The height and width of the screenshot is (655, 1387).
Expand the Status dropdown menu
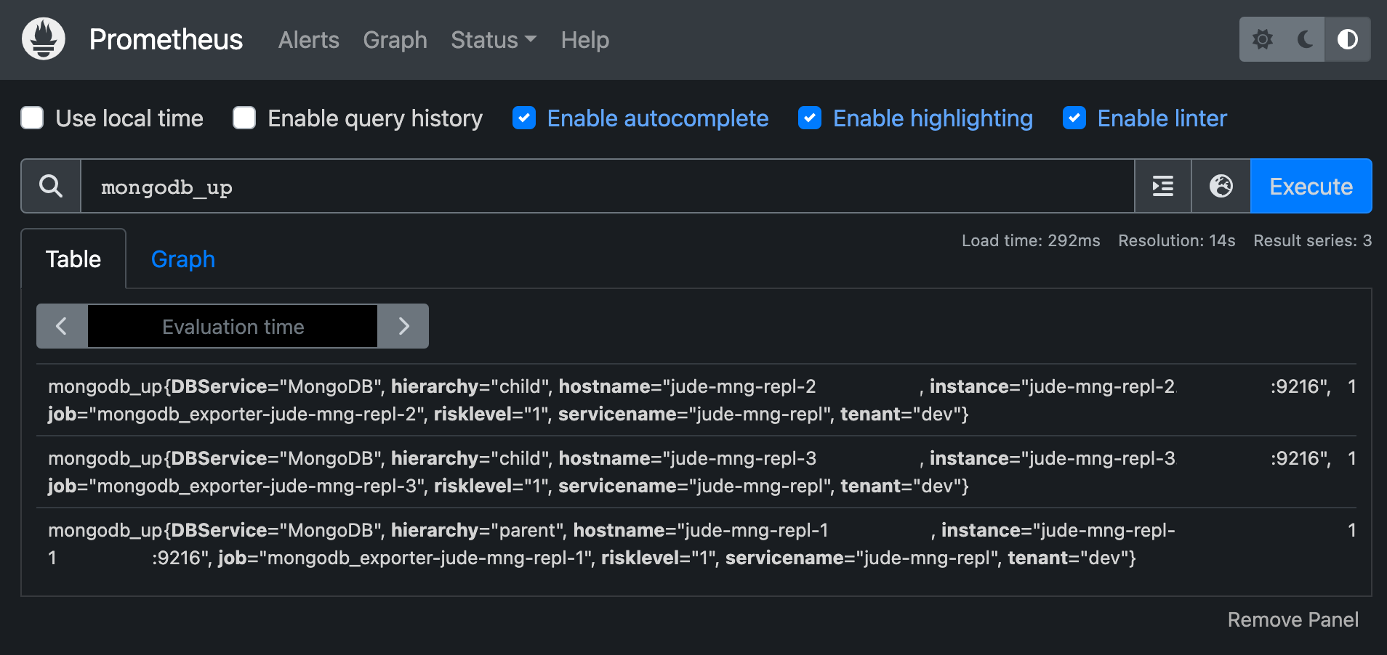click(x=494, y=40)
